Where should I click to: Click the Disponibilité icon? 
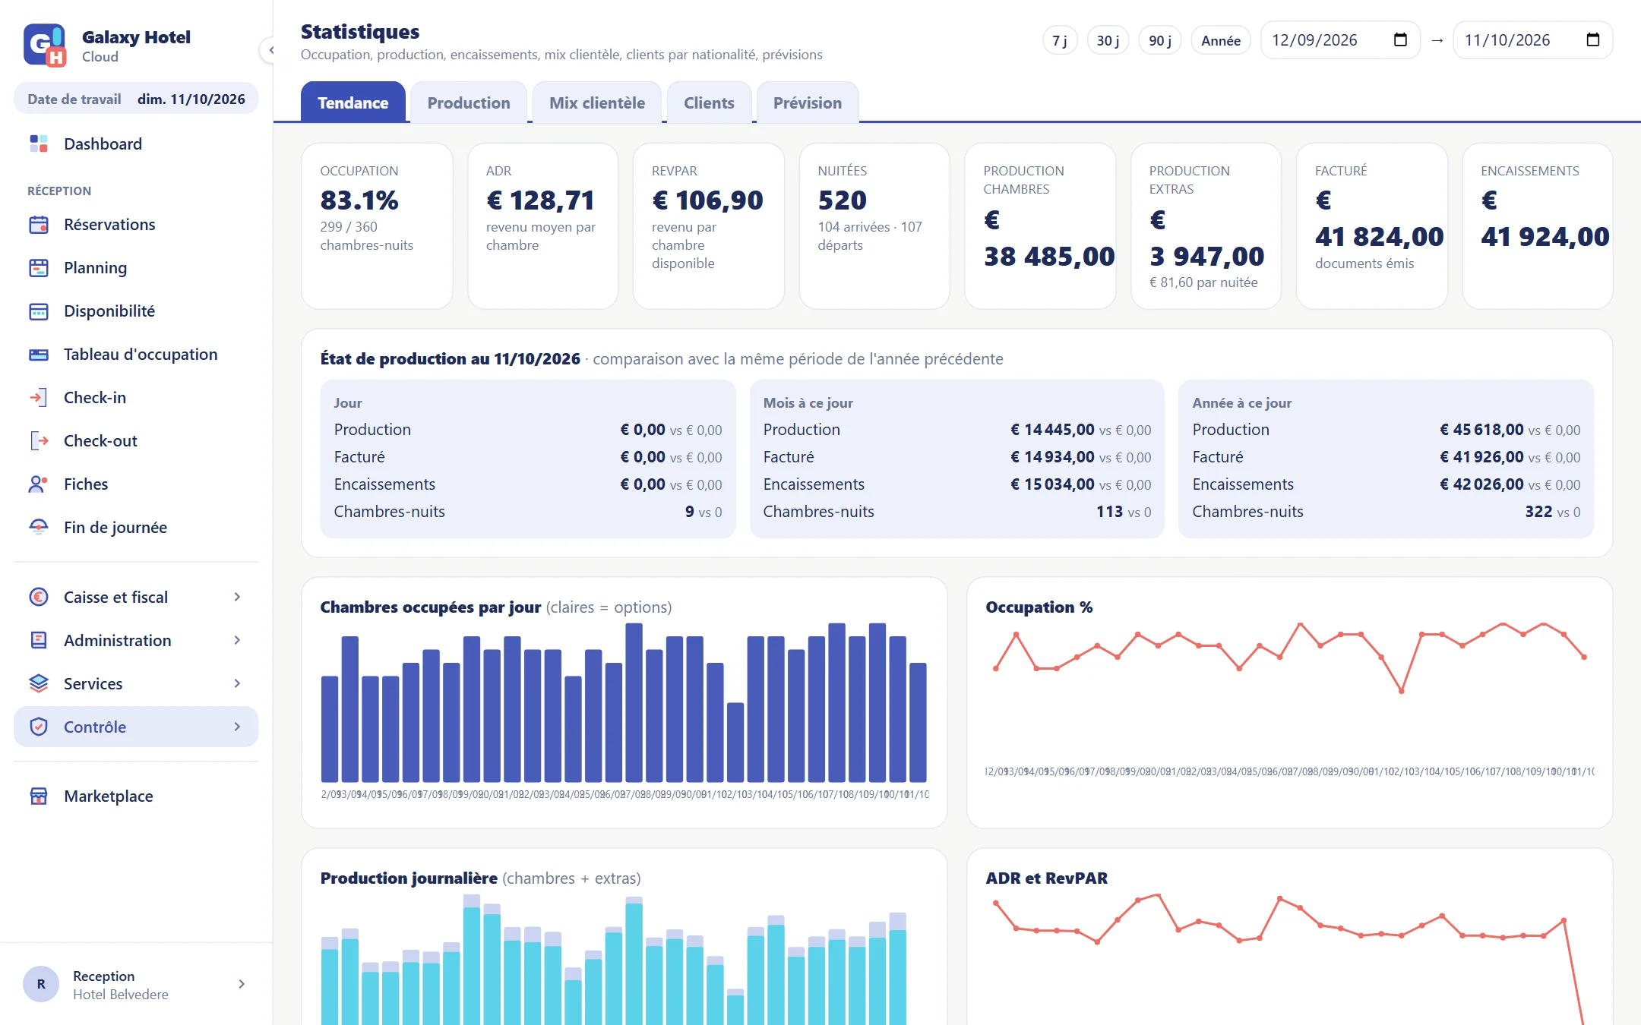39,311
